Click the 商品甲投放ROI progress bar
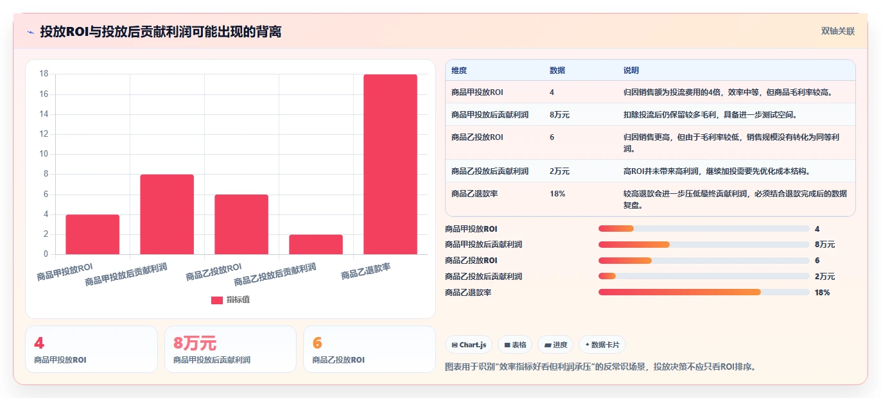Image resolution: width=881 pixels, height=398 pixels. 704,229
